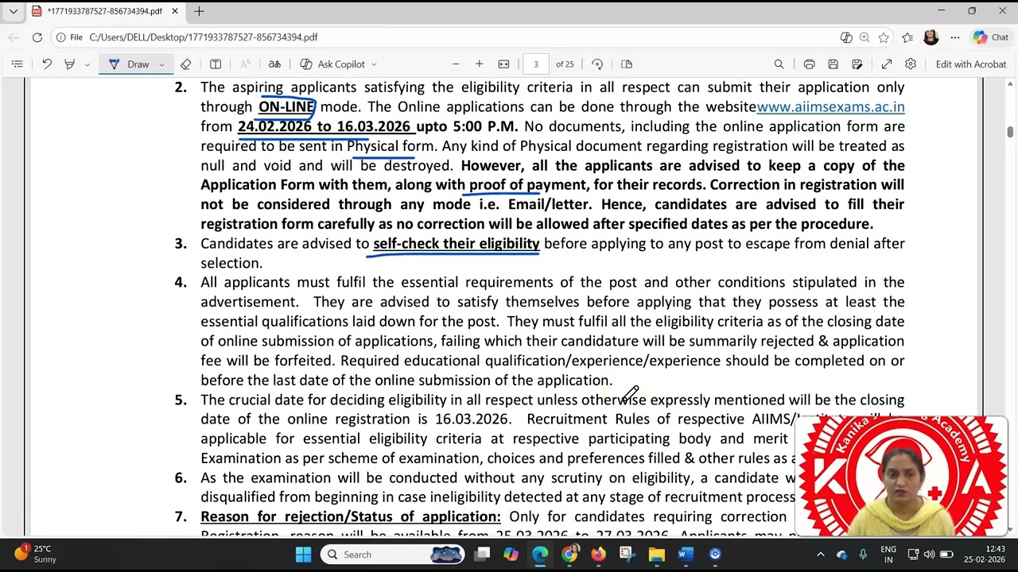
Task: Click Ask Copilot button
Action: click(x=332, y=64)
